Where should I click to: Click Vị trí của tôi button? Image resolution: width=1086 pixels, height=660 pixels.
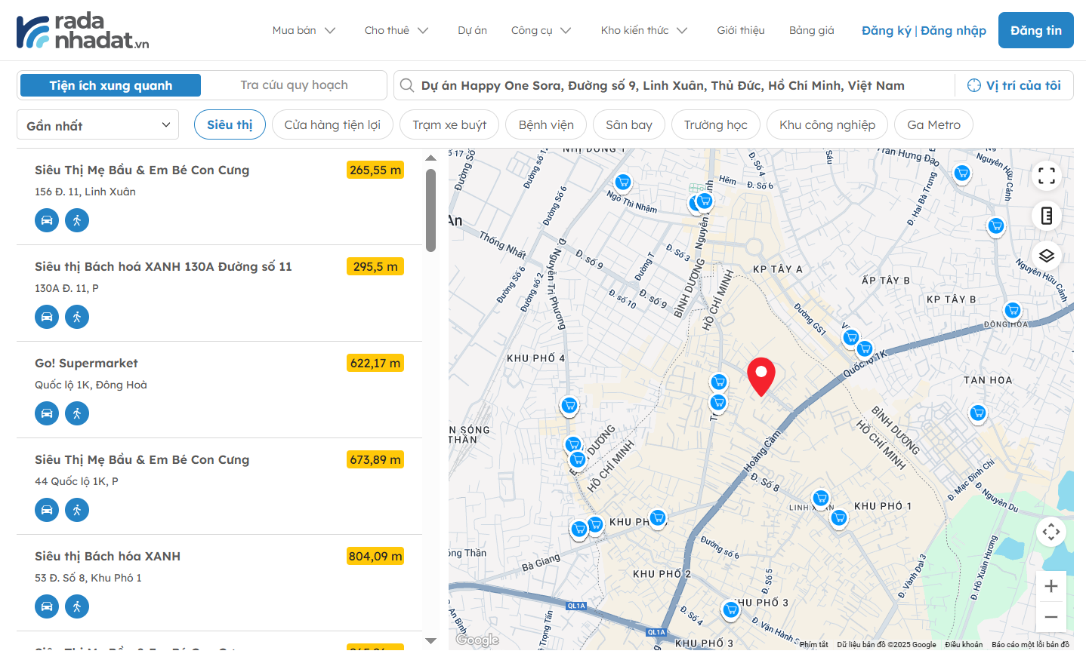pos(1014,85)
